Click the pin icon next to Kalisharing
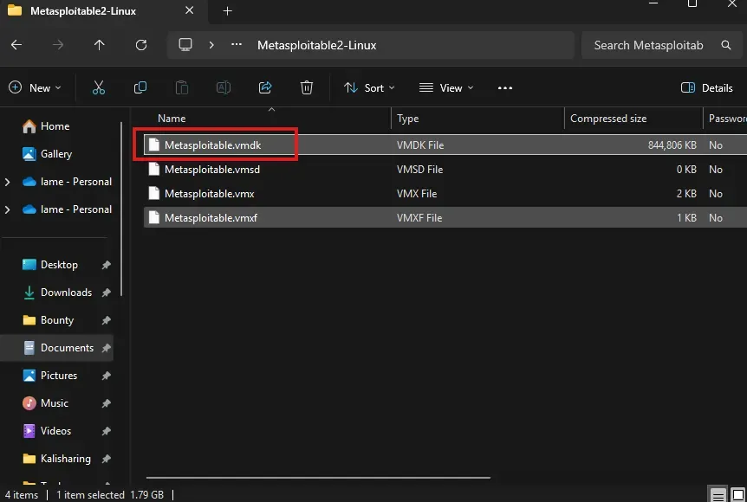 pos(107,459)
